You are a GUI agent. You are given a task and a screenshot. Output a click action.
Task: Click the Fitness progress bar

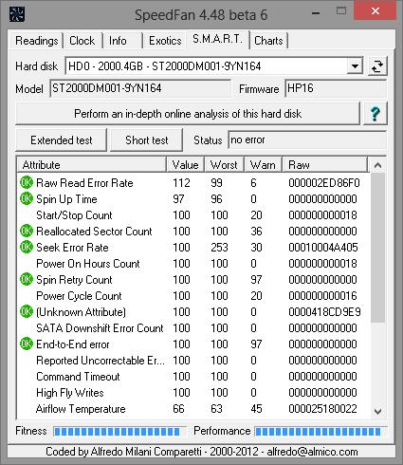click(119, 431)
